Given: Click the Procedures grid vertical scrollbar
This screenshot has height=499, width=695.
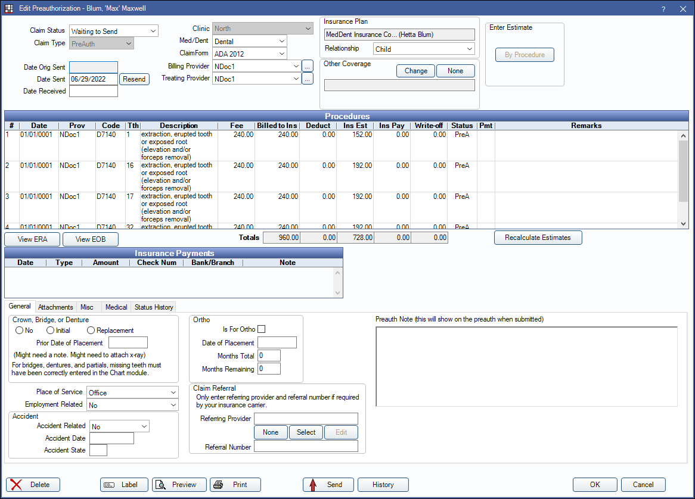Looking at the screenshot, I should (683, 180).
